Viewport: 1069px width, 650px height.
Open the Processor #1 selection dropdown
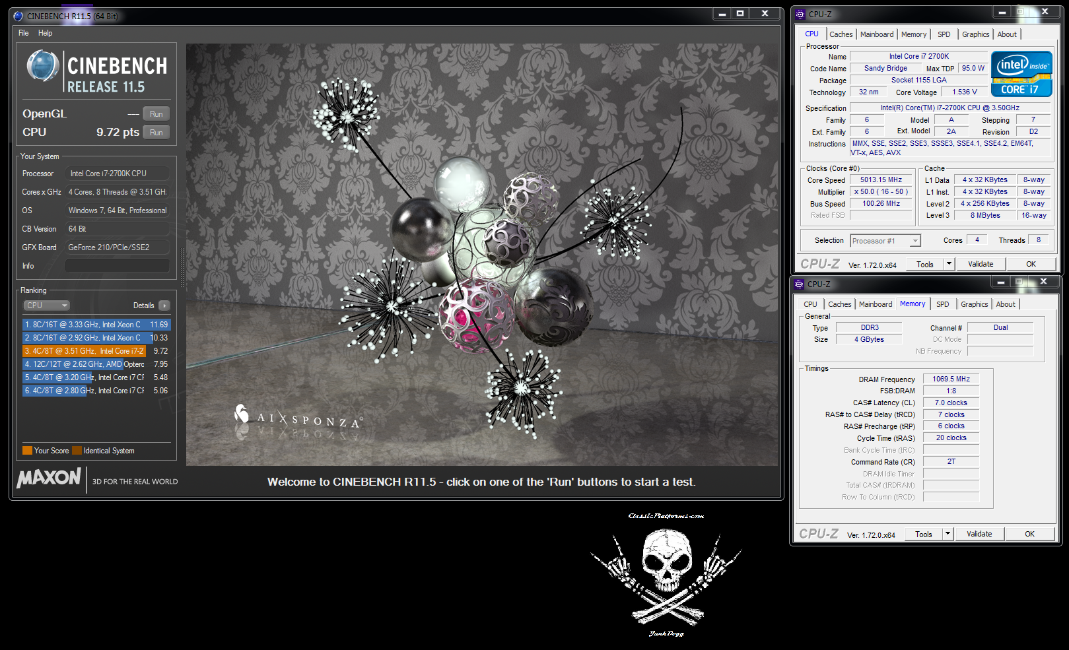[885, 241]
